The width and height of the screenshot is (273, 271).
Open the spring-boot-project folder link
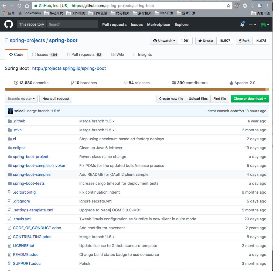(x=31, y=157)
